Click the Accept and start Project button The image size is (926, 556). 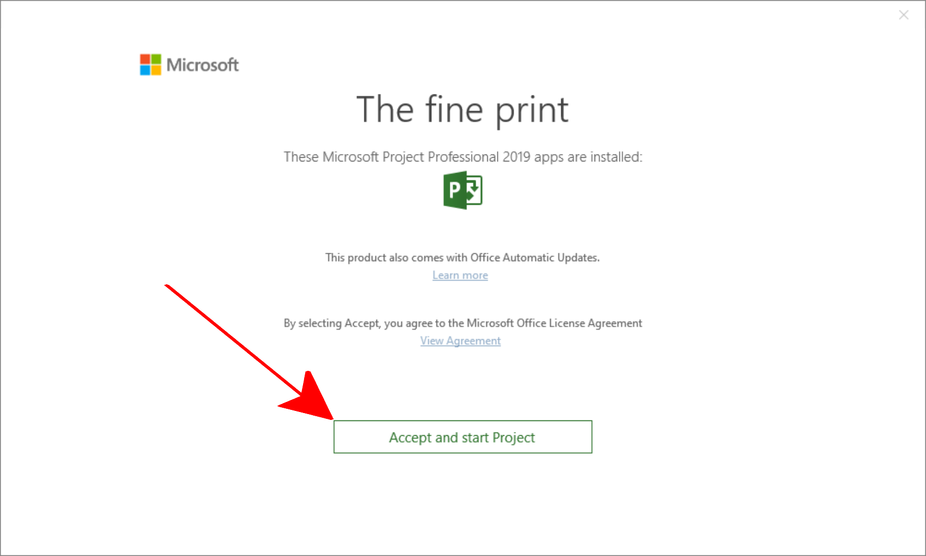462,437
